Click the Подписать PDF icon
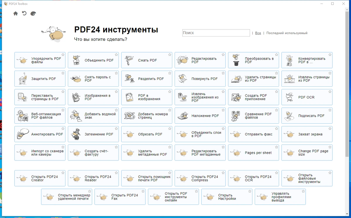 point(289,116)
